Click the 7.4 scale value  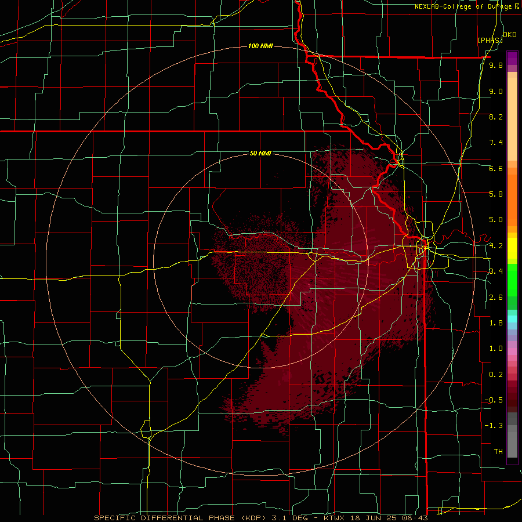pyautogui.click(x=496, y=143)
